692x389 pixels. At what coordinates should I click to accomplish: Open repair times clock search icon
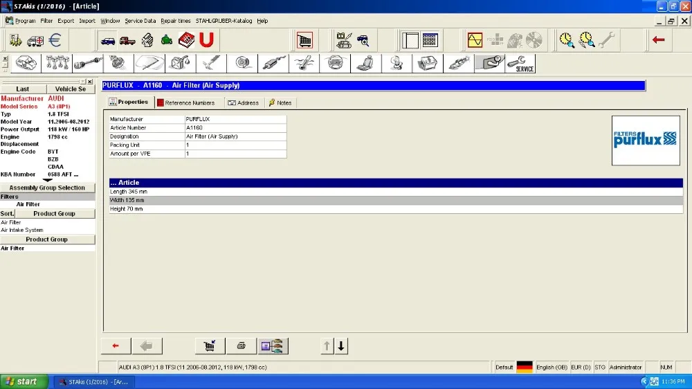[567, 40]
